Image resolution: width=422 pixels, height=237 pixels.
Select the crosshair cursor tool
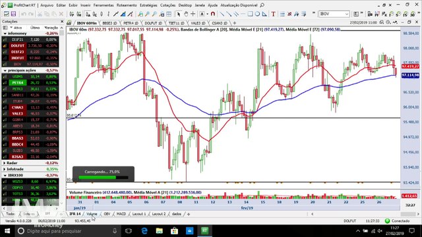tap(193, 14)
